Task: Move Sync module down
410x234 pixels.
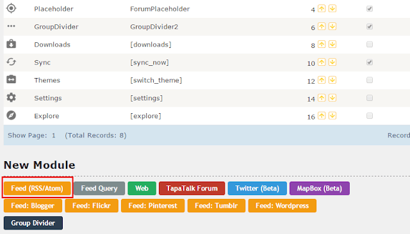Action: (332, 62)
